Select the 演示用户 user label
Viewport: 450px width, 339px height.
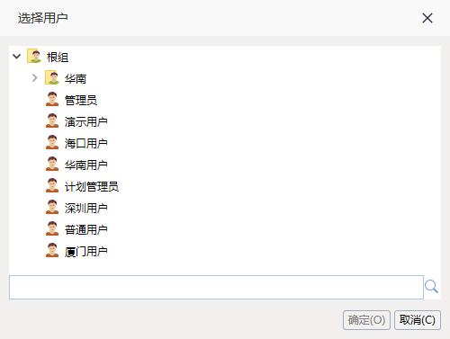(x=86, y=121)
